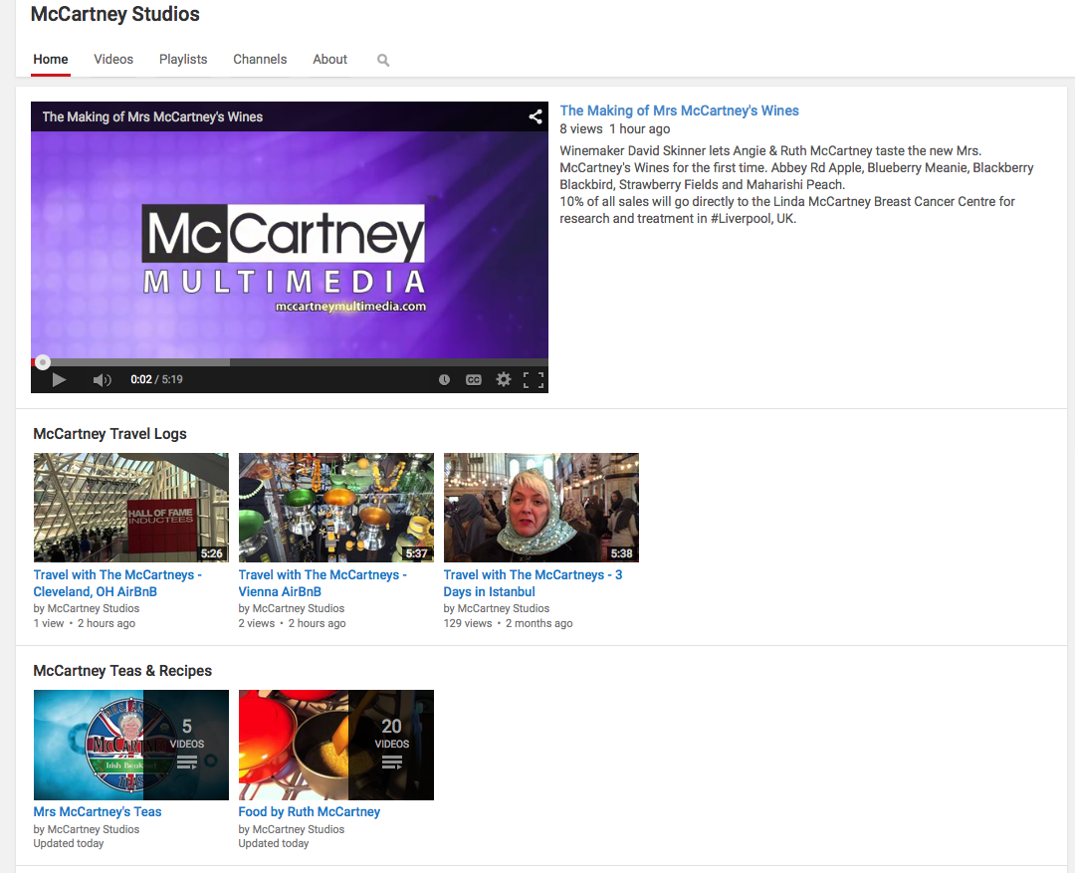Open the Food by Ruth McCartney playlist link
The width and height of the screenshot is (1075, 873).
[x=309, y=811]
